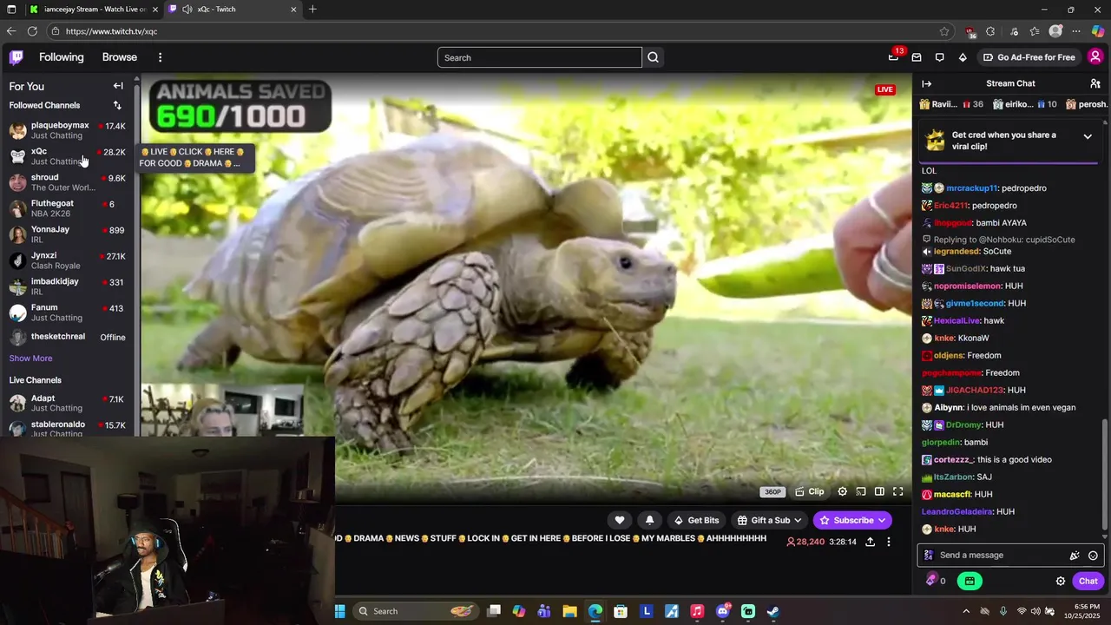The width and height of the screenshot is (1111, 625).
Task: Click username JIGACHAD123 in chat
Action: pos(975,391)
